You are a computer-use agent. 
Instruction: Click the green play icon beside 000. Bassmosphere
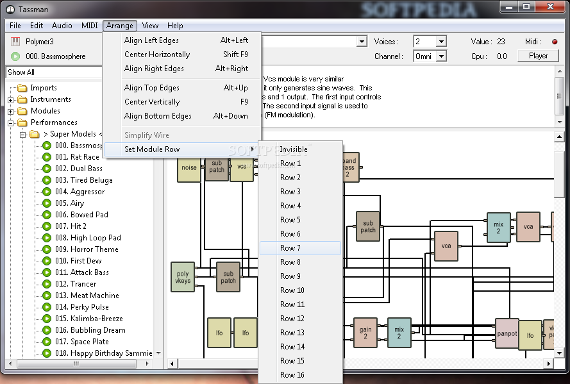[15, 56]
